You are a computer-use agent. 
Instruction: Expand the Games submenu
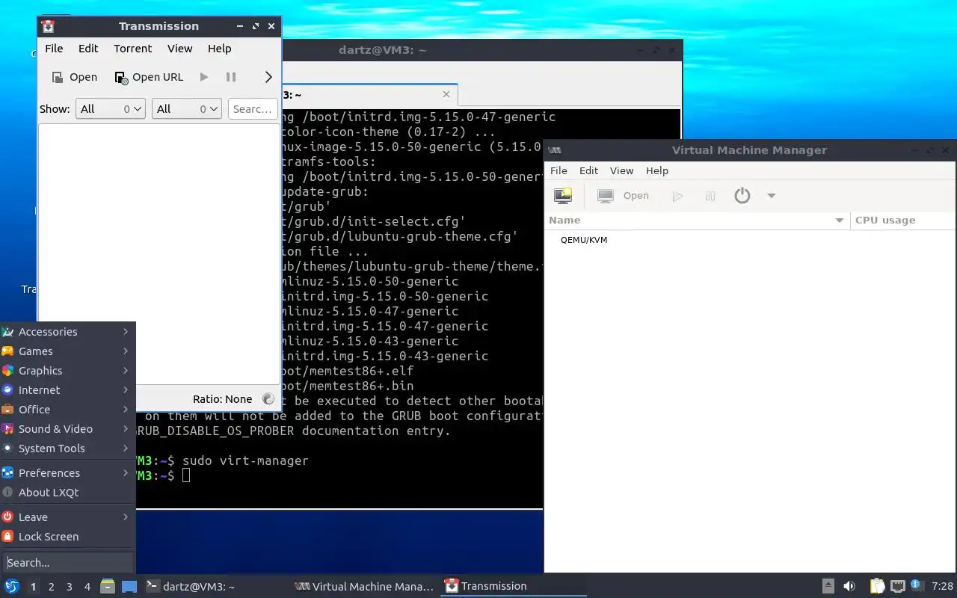[67, 351]
